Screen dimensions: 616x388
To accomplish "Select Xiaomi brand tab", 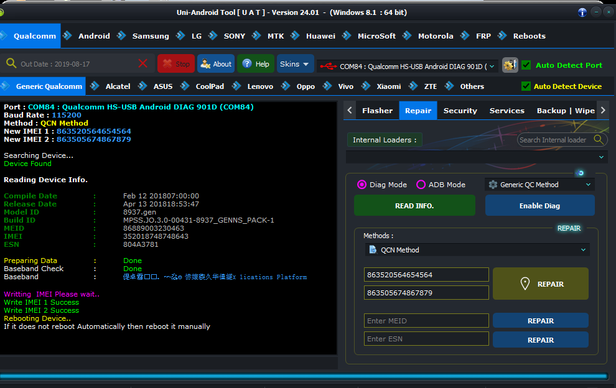I will pos(388,86).
